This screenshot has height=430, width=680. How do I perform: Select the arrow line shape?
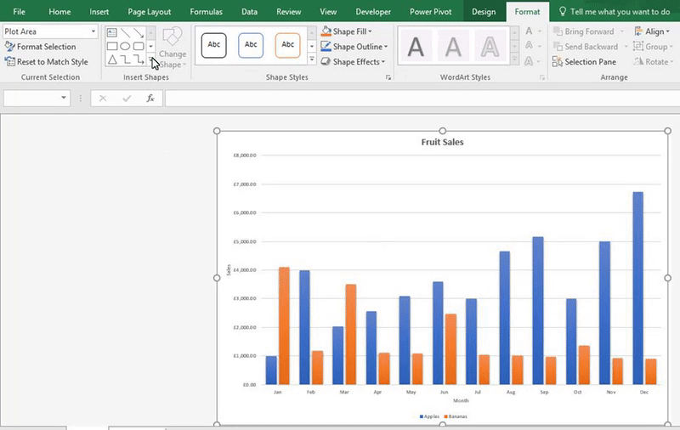click(x=139, y=32)
